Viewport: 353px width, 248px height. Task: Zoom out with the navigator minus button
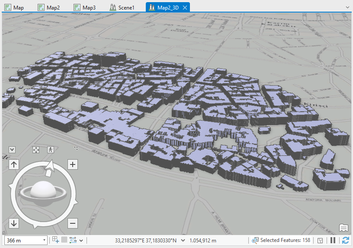point(73,223)
